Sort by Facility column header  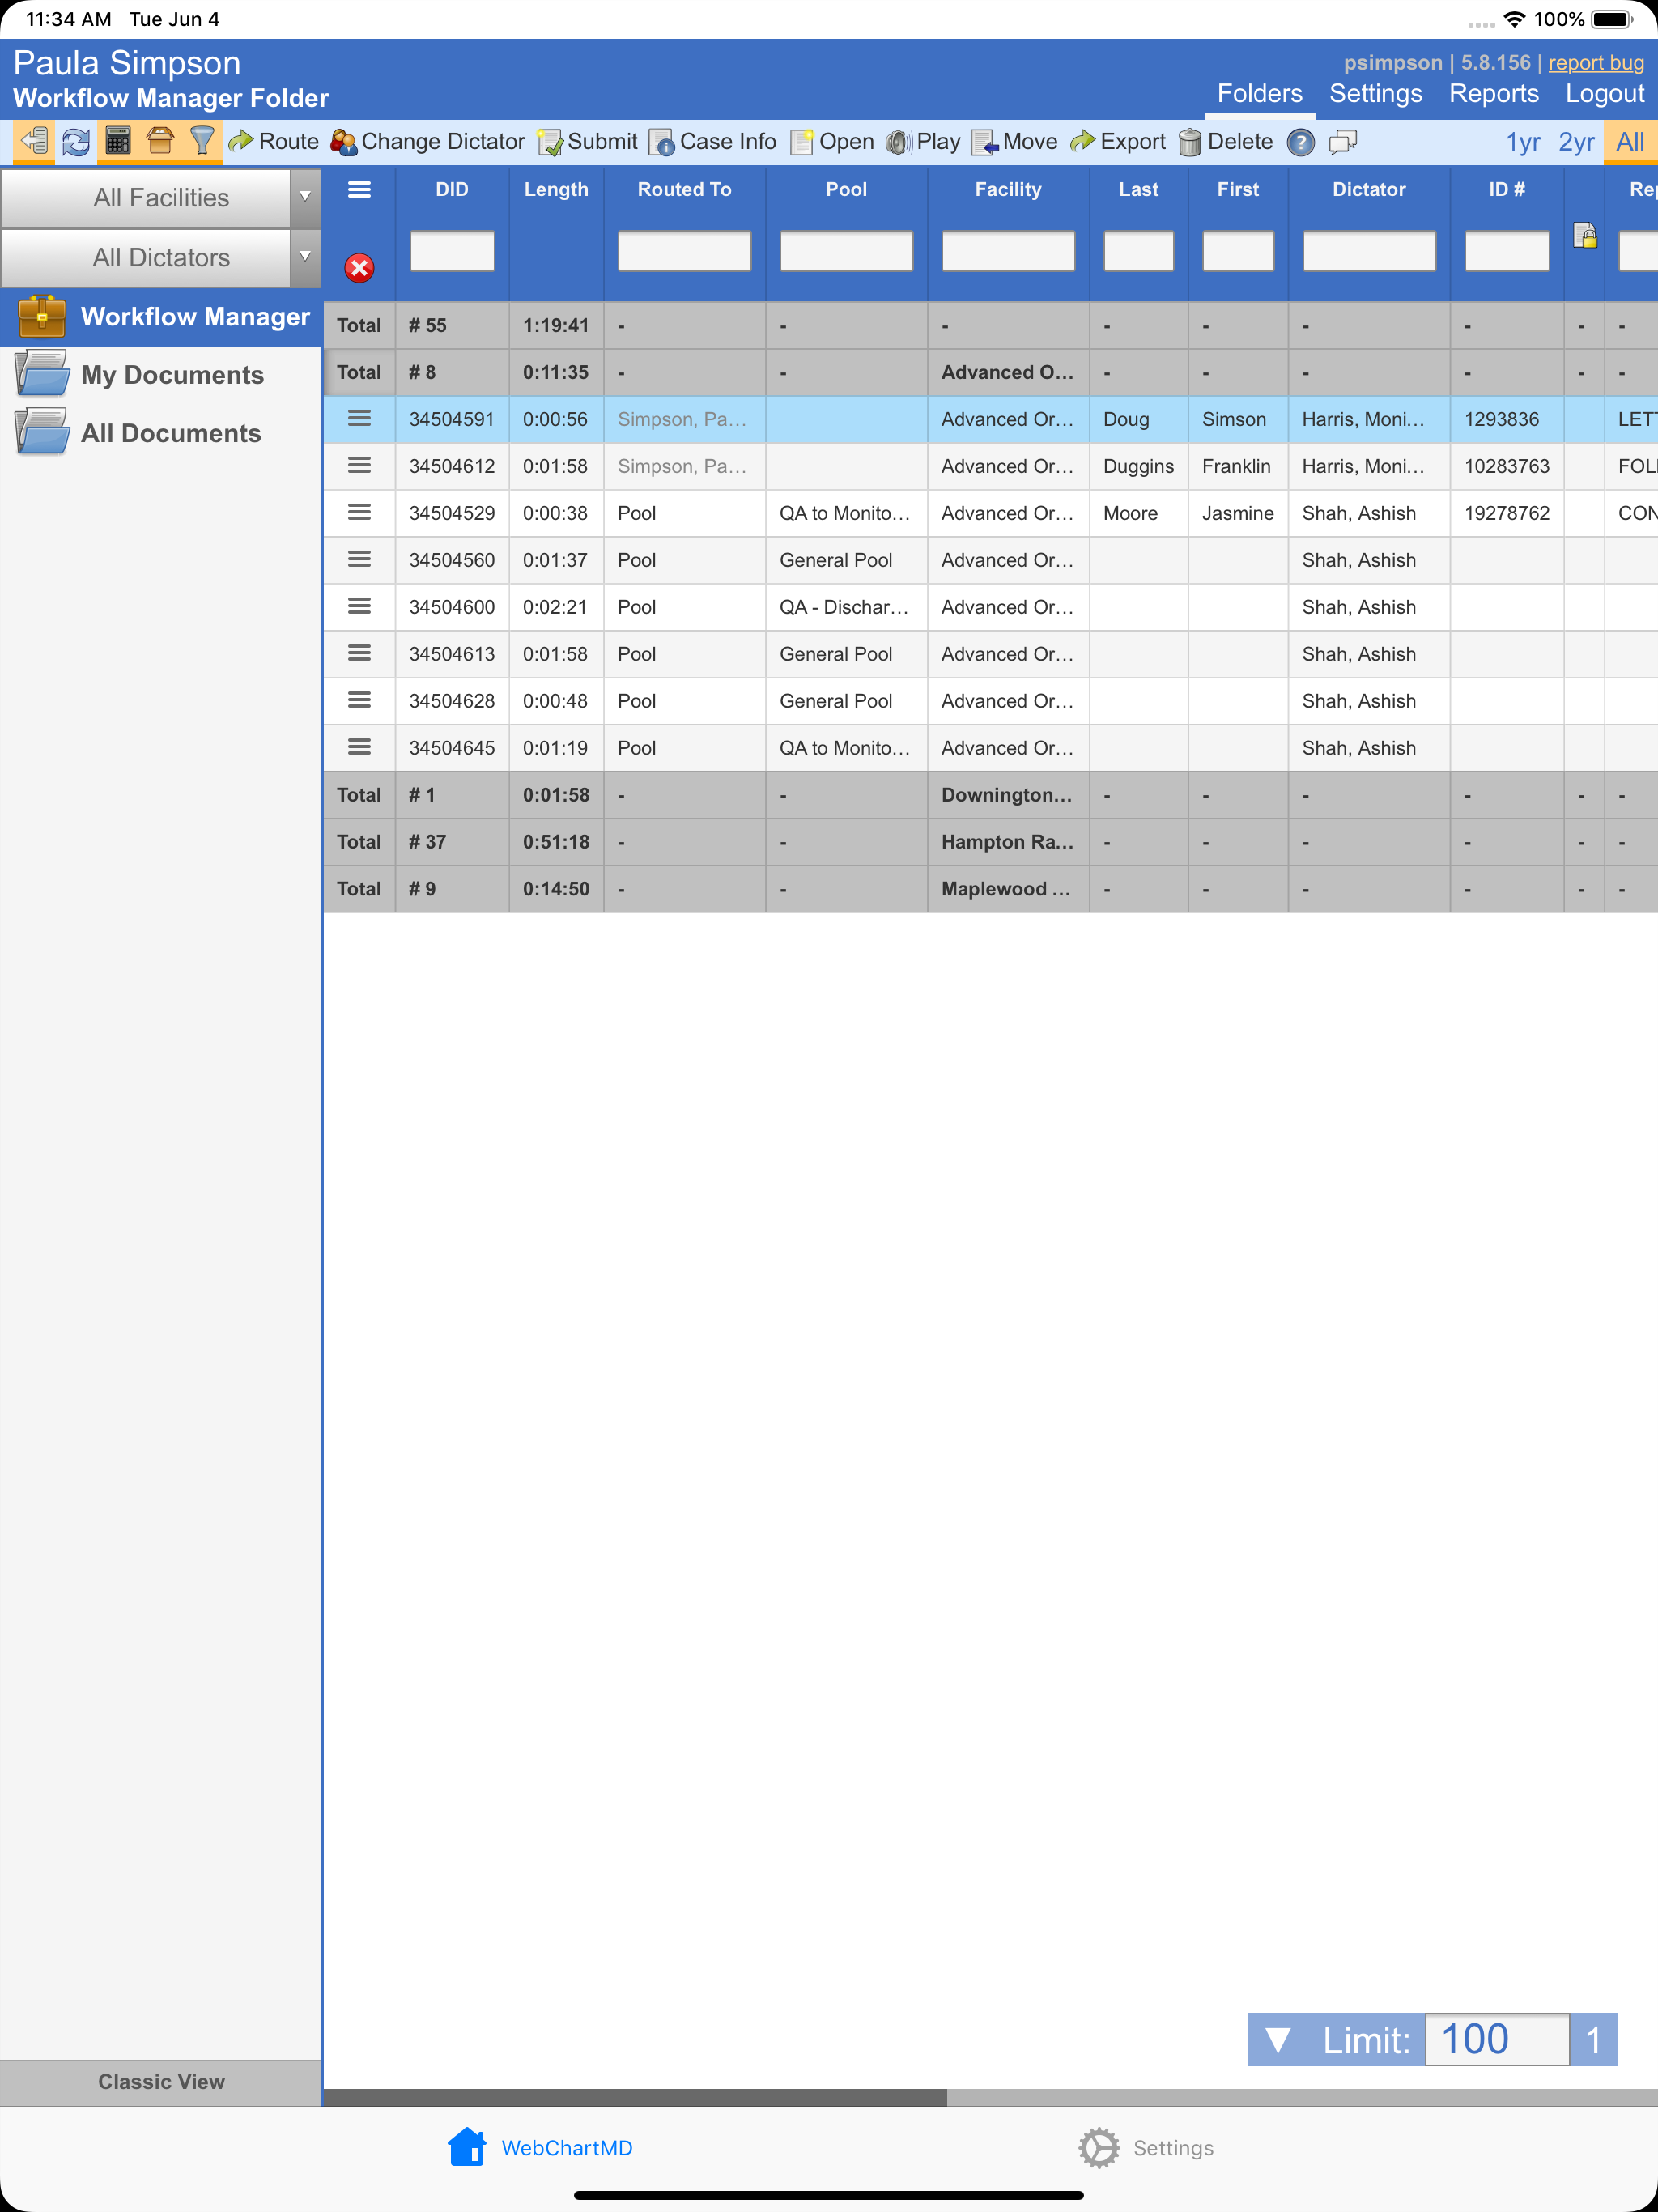[1008, 190]
